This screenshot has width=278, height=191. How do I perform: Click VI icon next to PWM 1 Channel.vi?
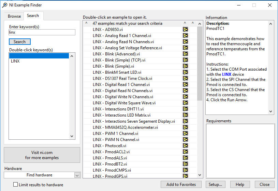(185, 134)
